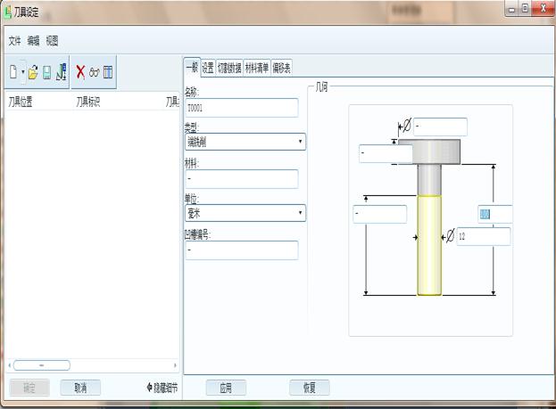Open the dropdown arrow beside new tool icon
Viewport: 556px width, 409px height.
22,72
